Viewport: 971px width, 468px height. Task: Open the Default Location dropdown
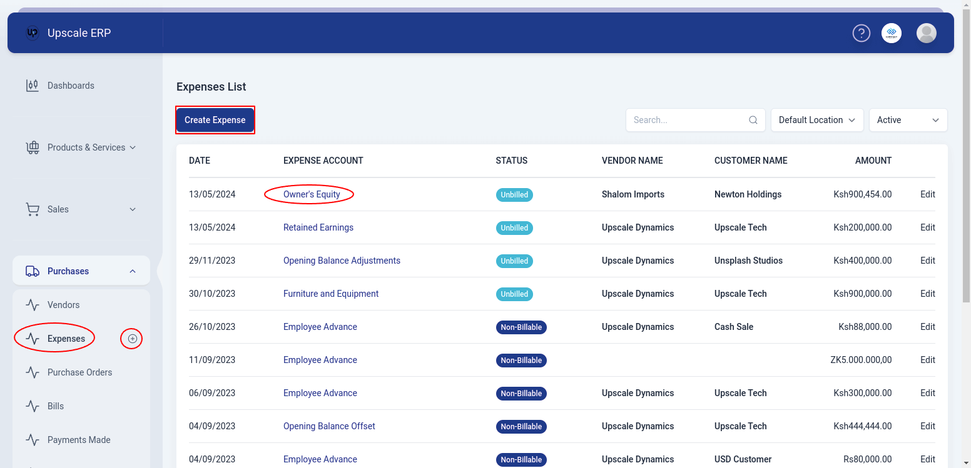point(816,119)
